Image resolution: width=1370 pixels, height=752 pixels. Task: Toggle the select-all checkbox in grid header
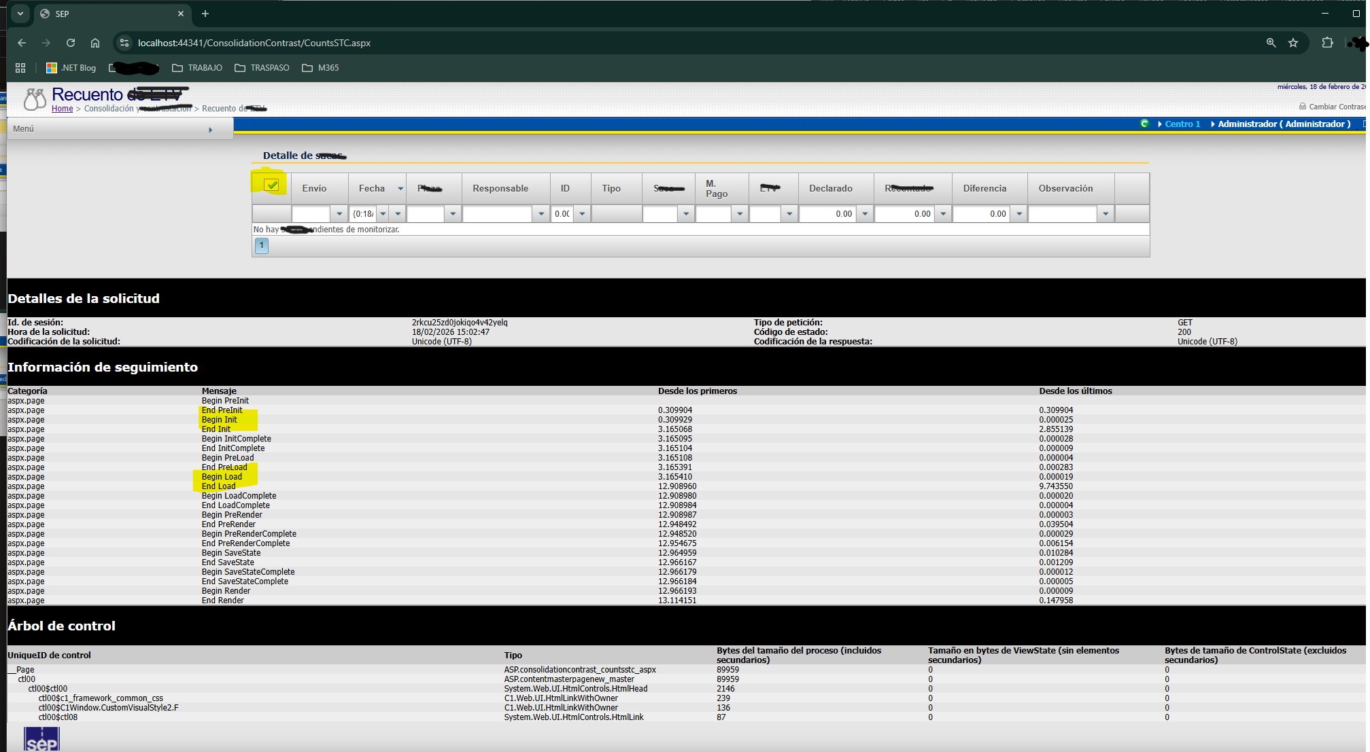pyautogui.click(x=272, y=185)
